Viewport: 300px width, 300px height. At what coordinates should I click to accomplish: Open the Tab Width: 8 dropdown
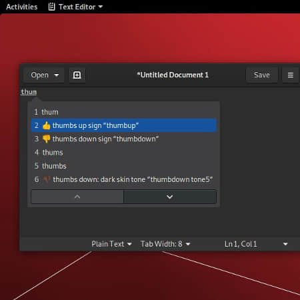(165, 244)
